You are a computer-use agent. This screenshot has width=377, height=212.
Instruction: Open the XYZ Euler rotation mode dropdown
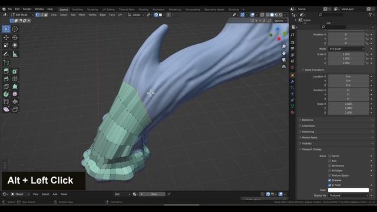pos(346,49)
